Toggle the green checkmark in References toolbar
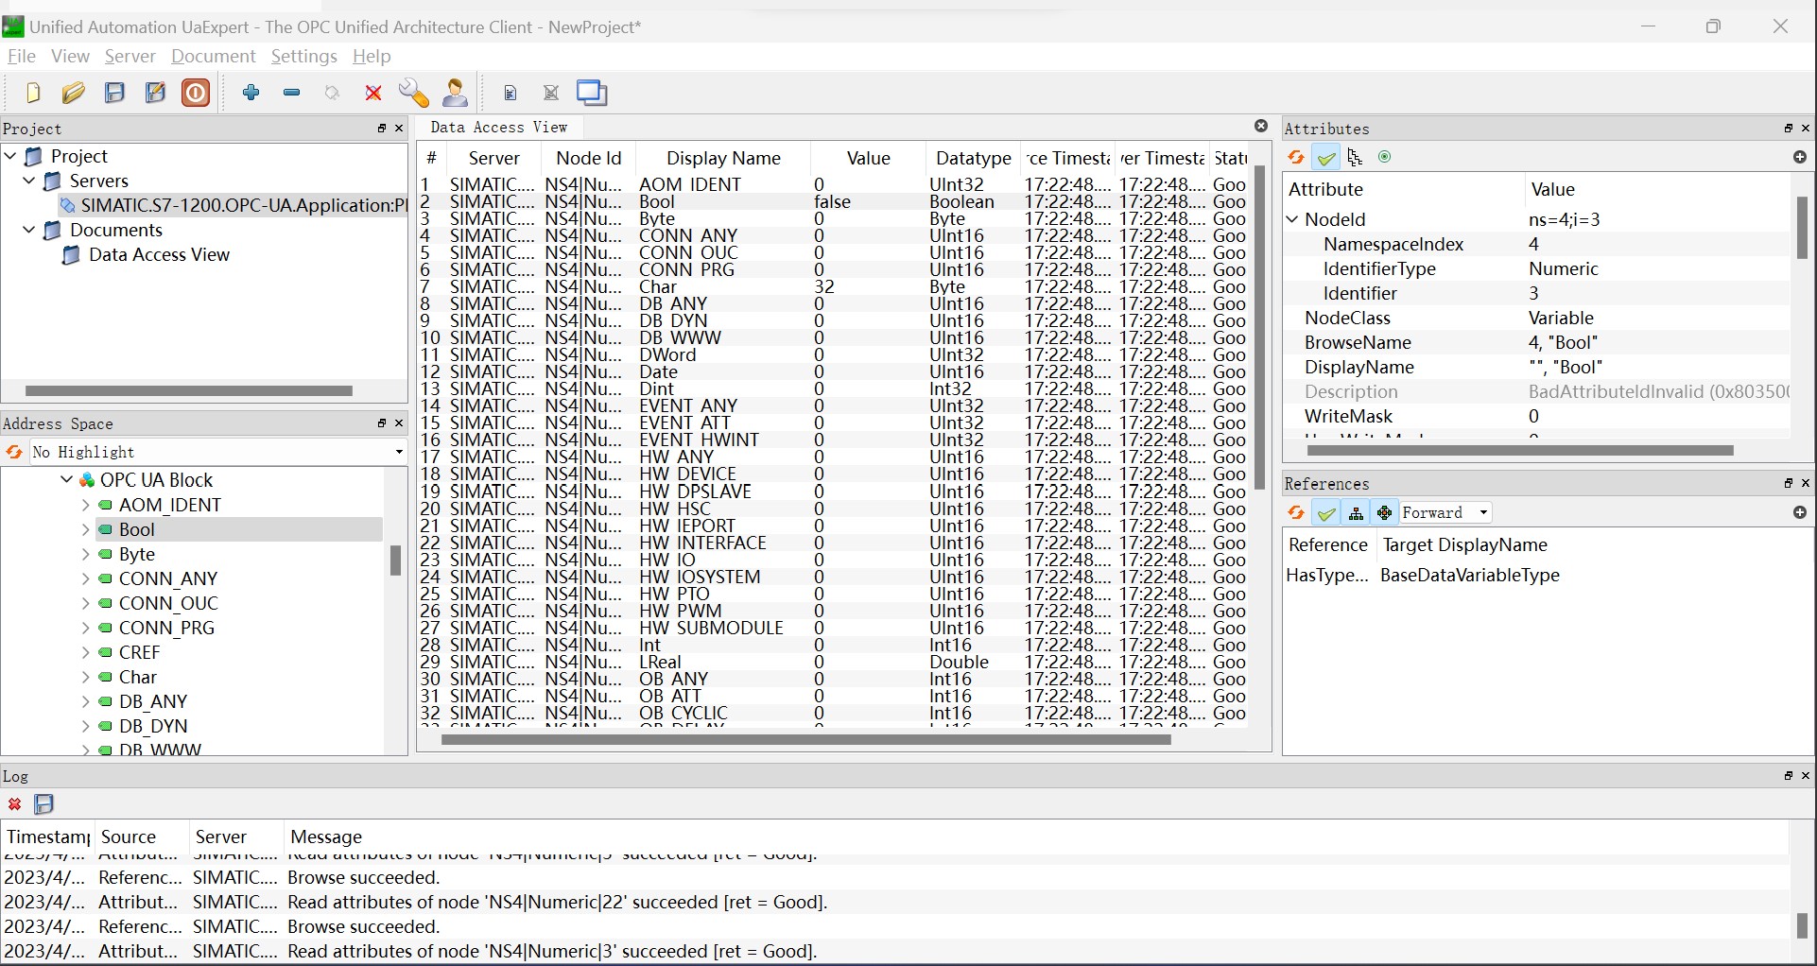The image size is (1817, 966). (x=1326, y=513)
